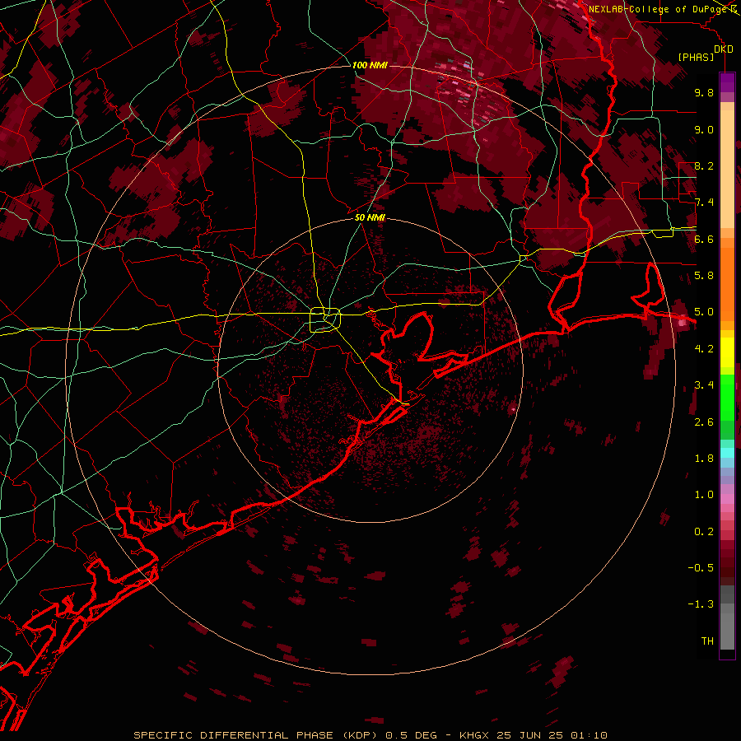Click the 4.2 scale value
Screen dimensions: 741x741
tap(704, 349)
